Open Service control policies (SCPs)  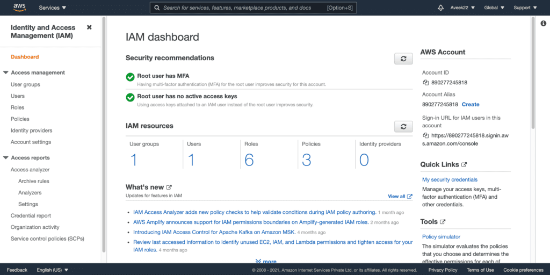47,239
